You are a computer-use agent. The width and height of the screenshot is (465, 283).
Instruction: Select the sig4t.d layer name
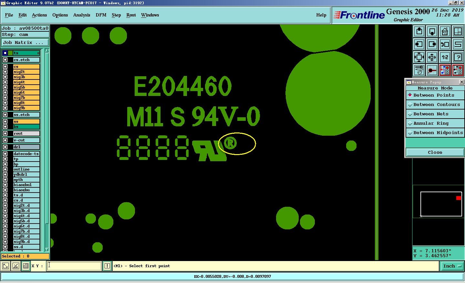click(26, 216)
